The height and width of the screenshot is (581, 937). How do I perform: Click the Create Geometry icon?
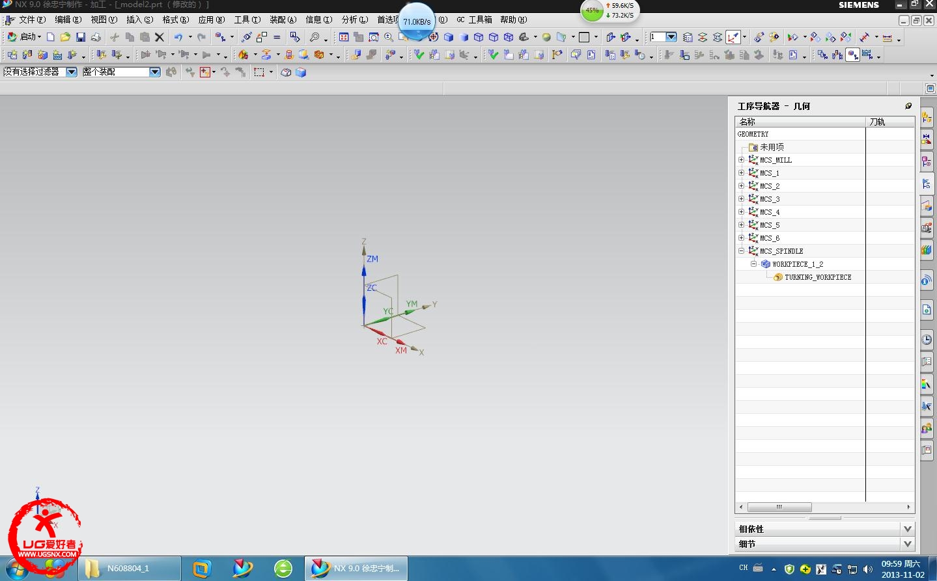coord(42,55)
